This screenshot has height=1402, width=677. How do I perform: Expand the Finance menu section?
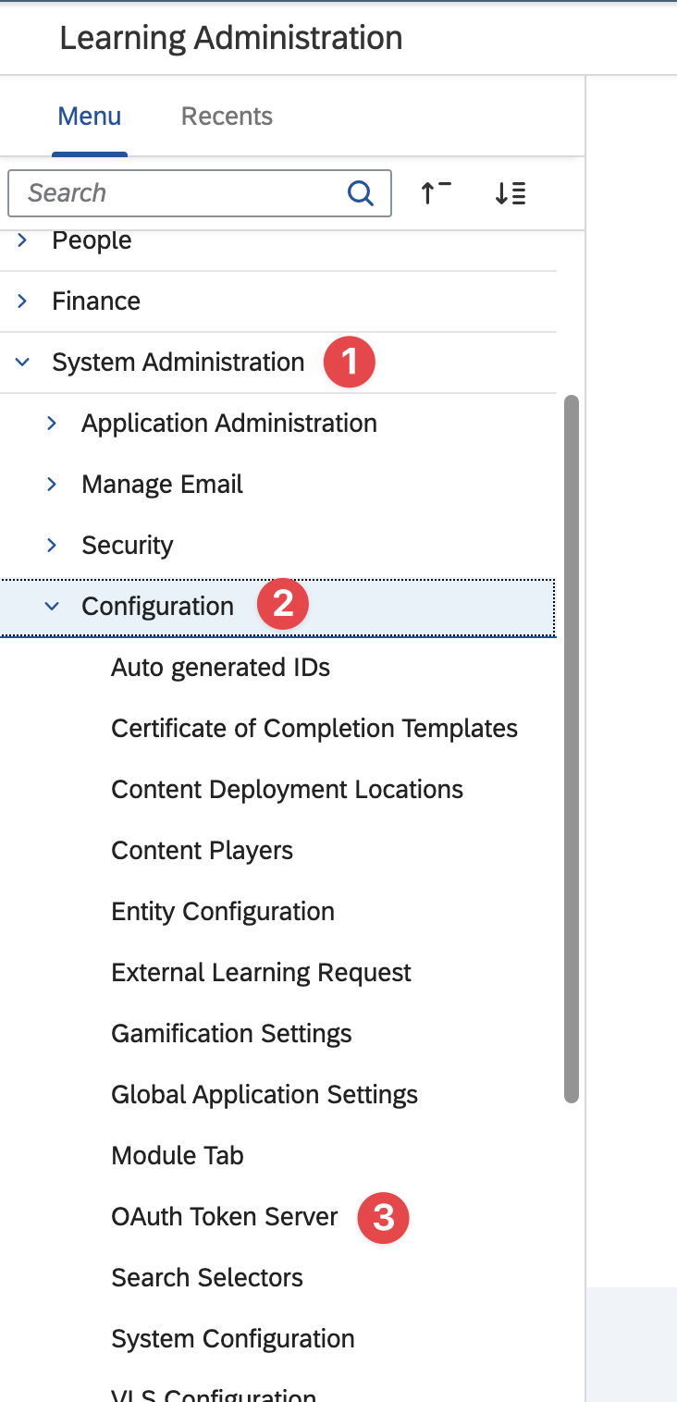click(23, 301)
